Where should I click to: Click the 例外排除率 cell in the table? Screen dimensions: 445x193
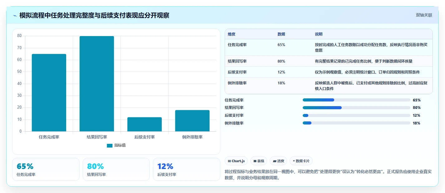coord(237,83)
